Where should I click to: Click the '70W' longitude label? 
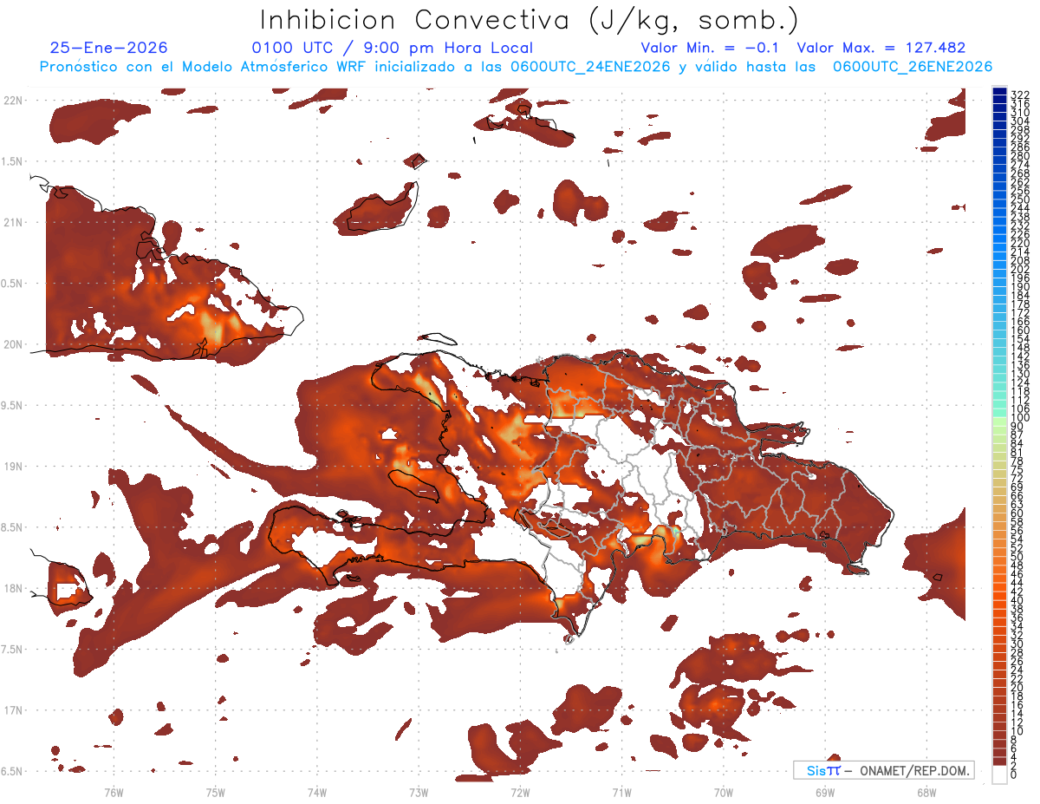tap(724, 792)
